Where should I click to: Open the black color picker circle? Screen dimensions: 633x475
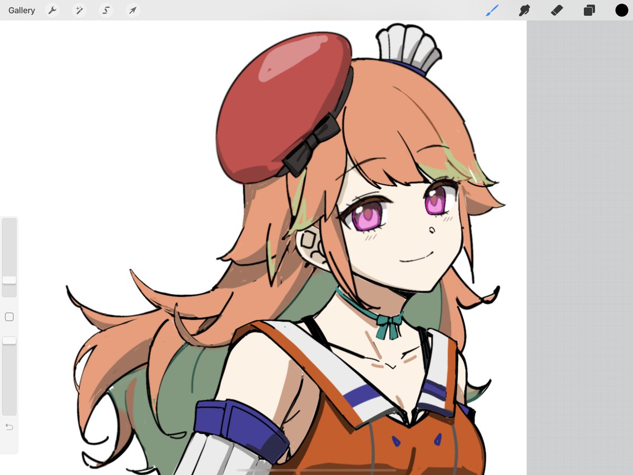coord(622,10)
